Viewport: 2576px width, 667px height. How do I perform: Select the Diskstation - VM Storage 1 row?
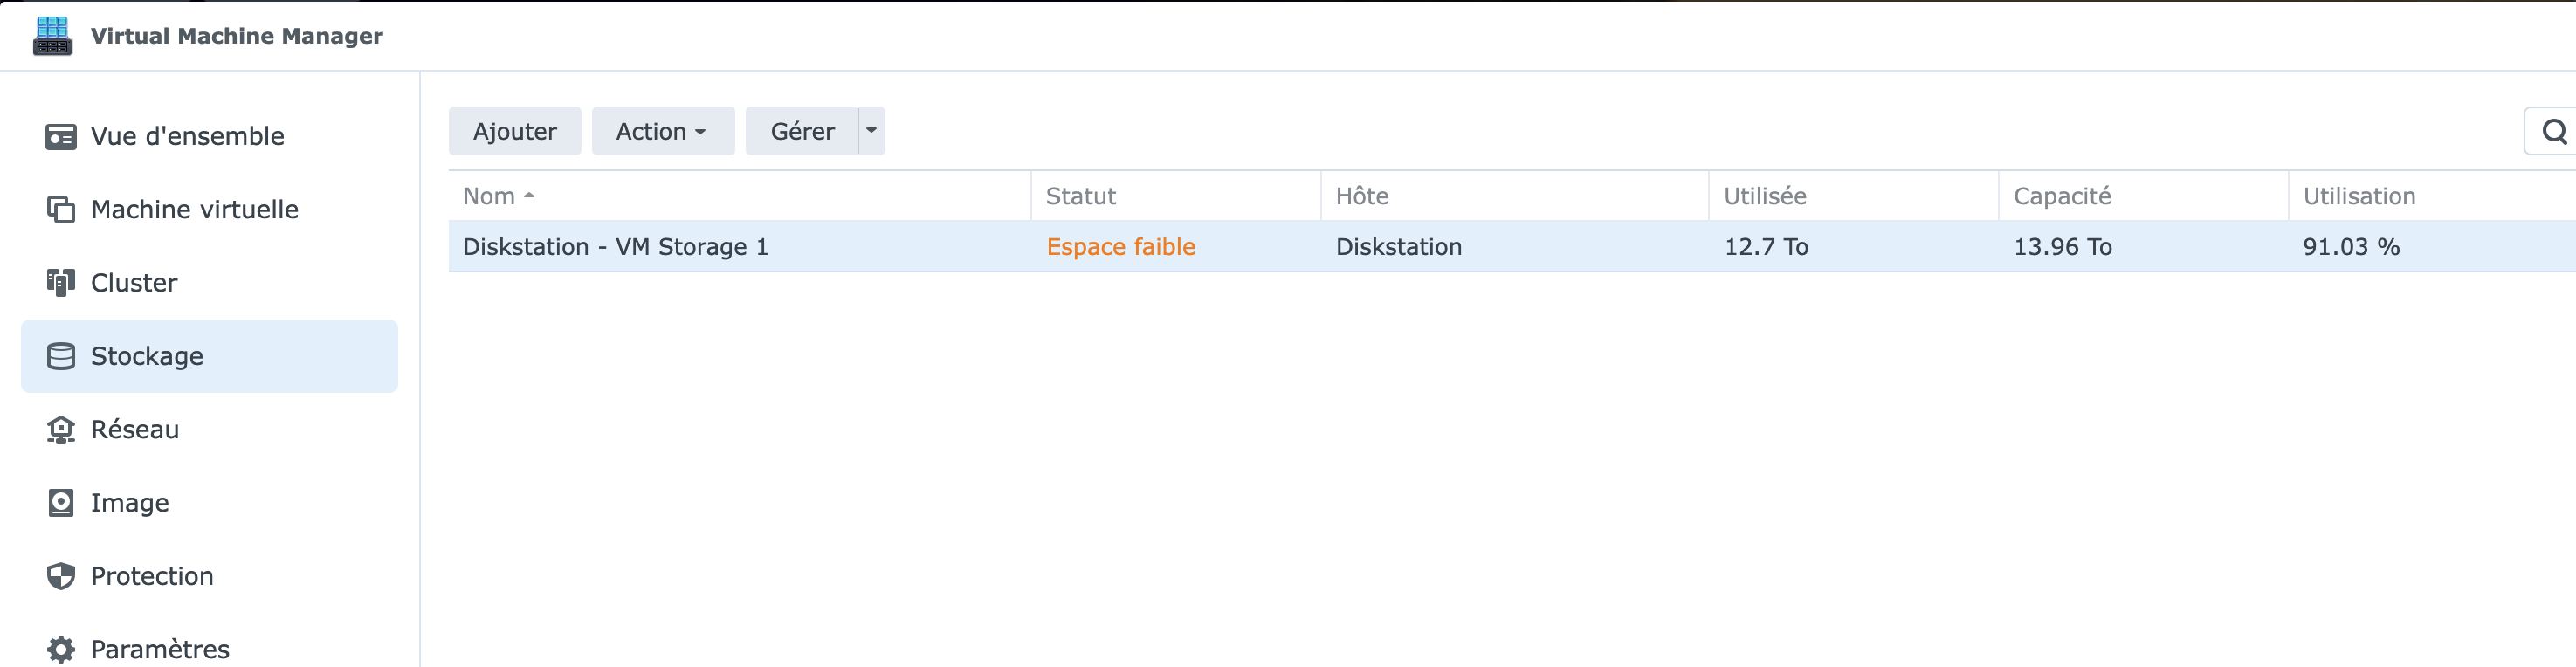(x=1512, y=247)
